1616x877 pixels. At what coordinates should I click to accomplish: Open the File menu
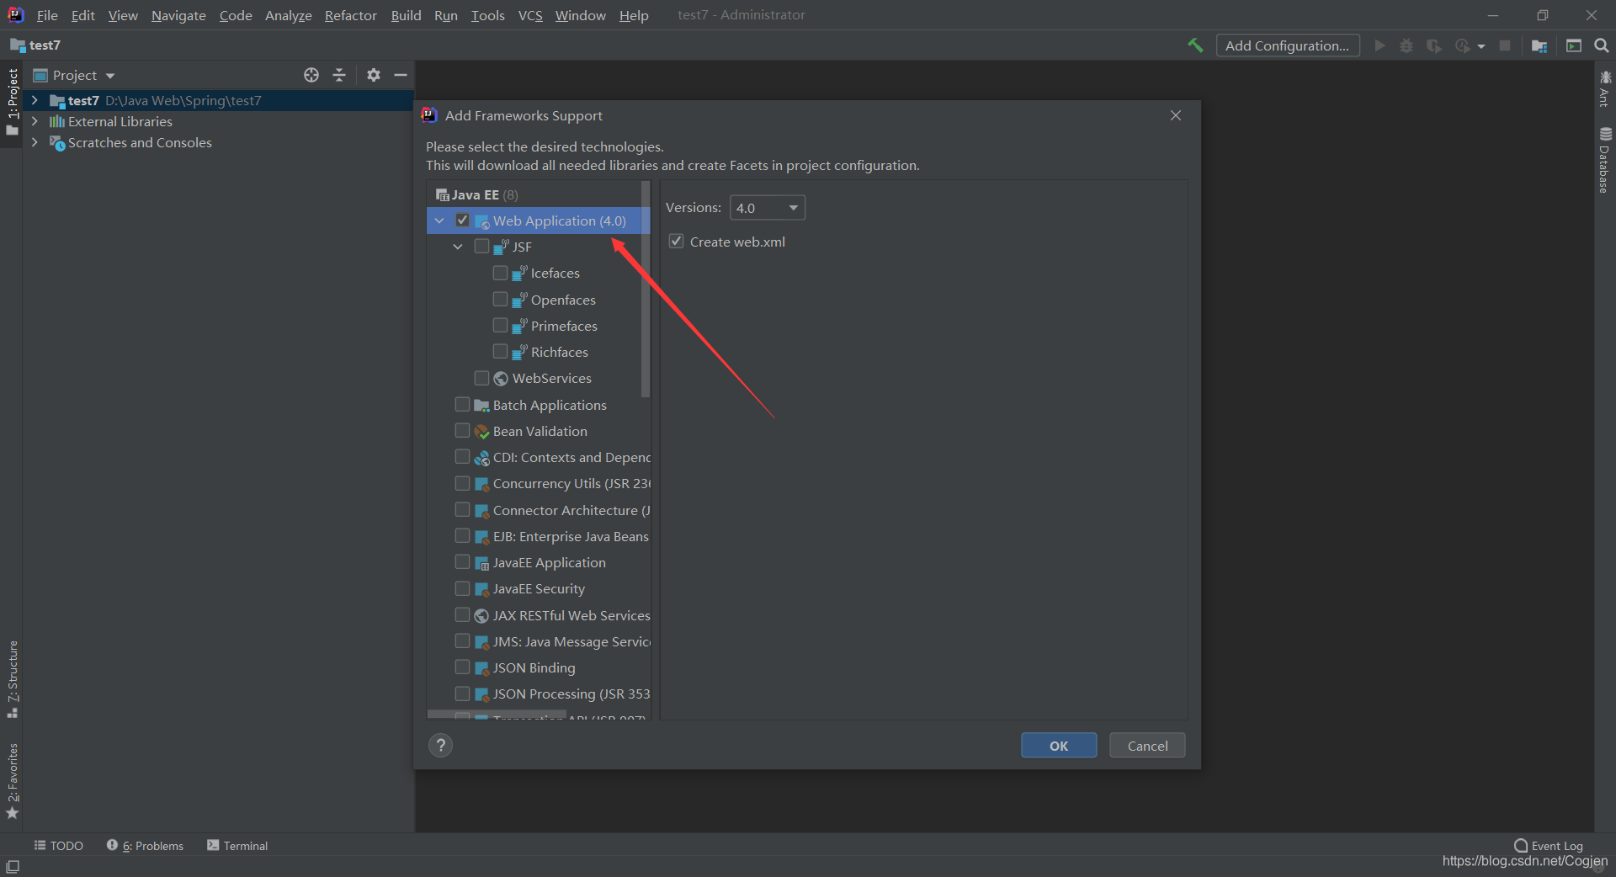(x=47, y=15)
